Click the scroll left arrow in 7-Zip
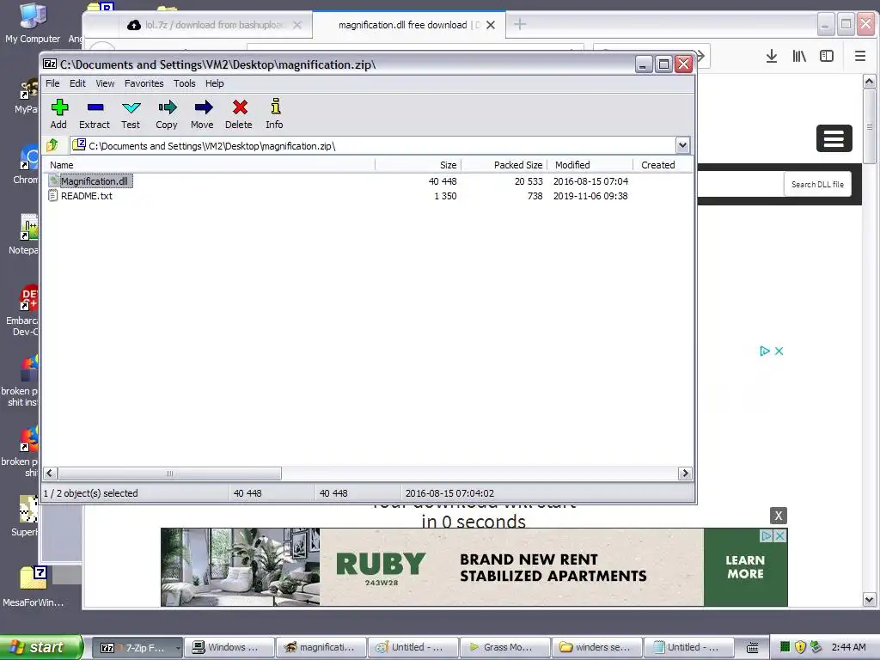The image size is (880, 660). (49, 474)
